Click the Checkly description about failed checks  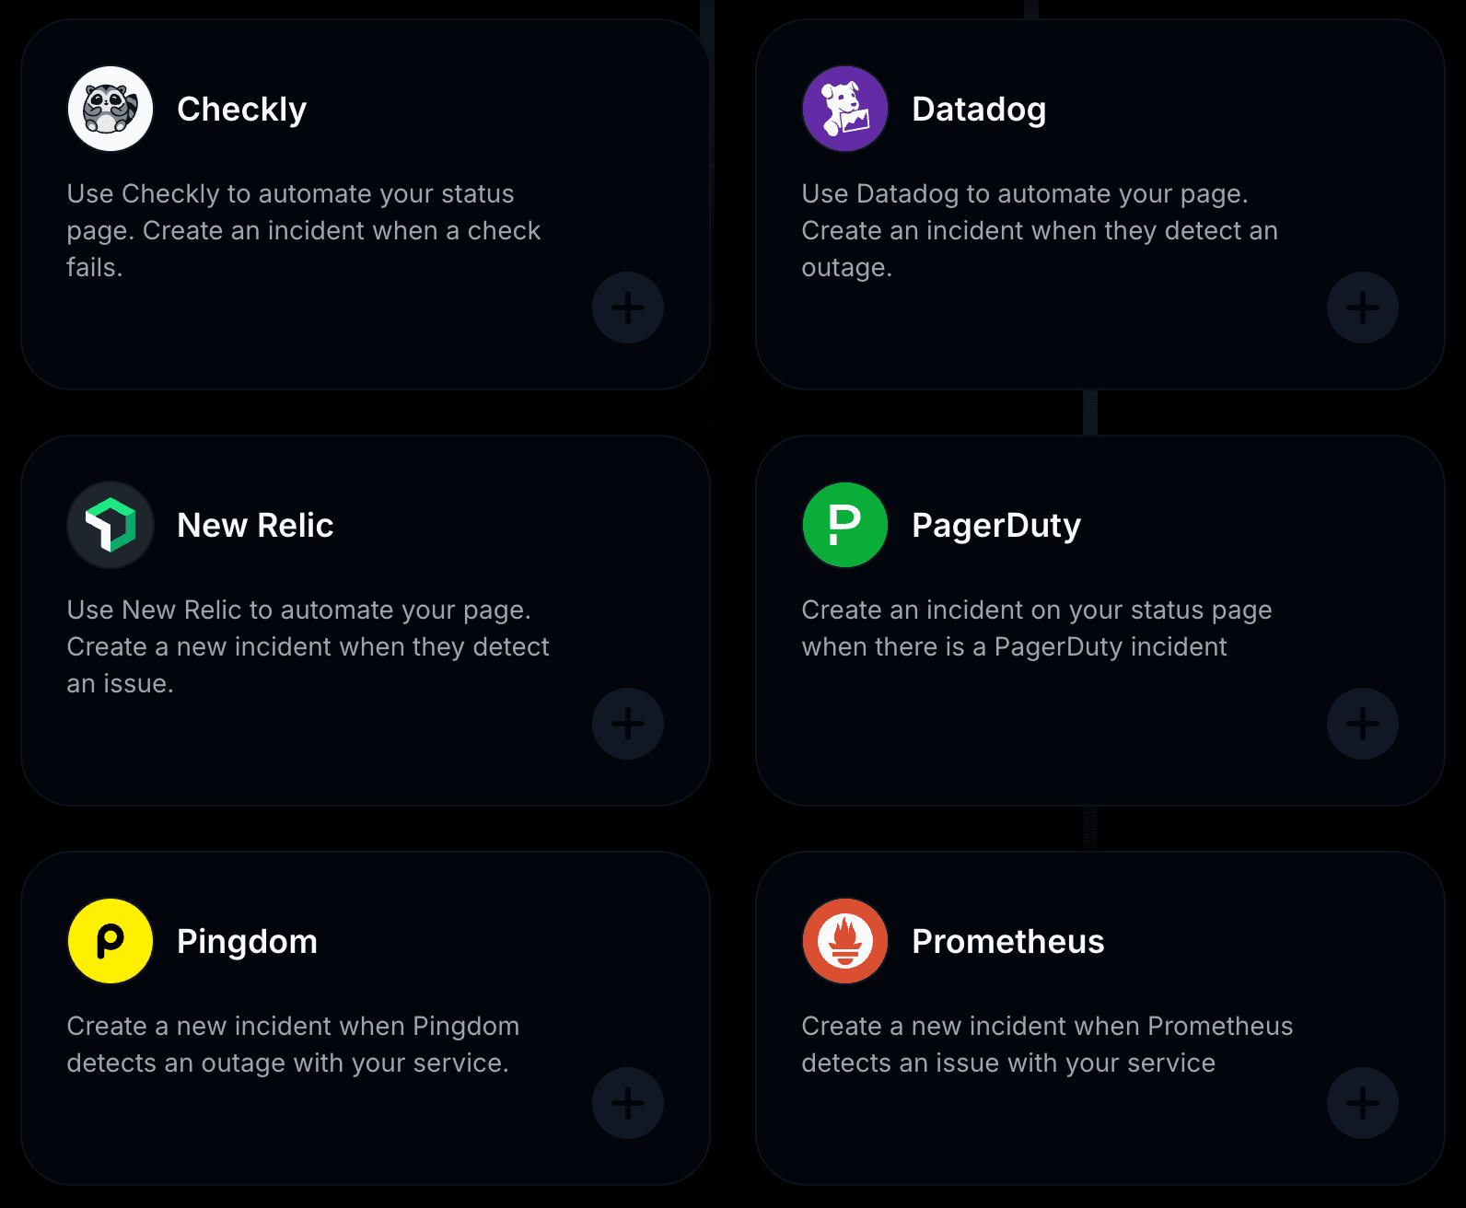tap(303, 230)
